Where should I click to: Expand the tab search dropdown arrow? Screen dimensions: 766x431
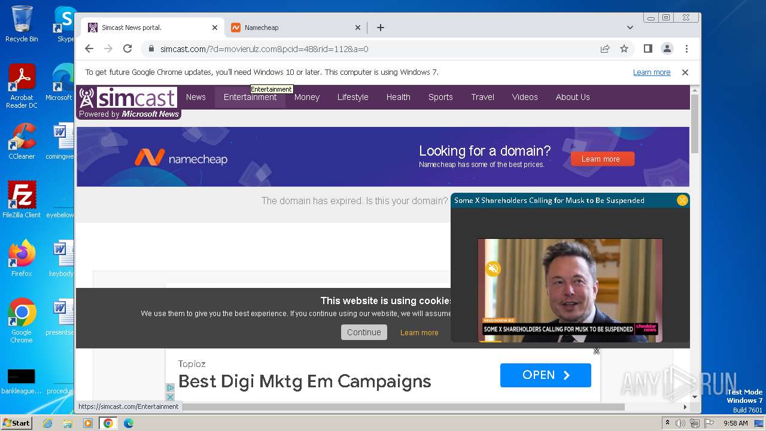click(630, 28)
